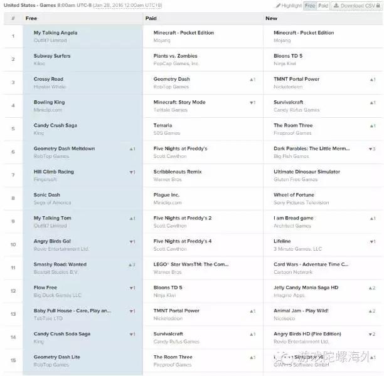
Task: Open My Talking Angela in Free column
Action: click(x=56, y=33)
